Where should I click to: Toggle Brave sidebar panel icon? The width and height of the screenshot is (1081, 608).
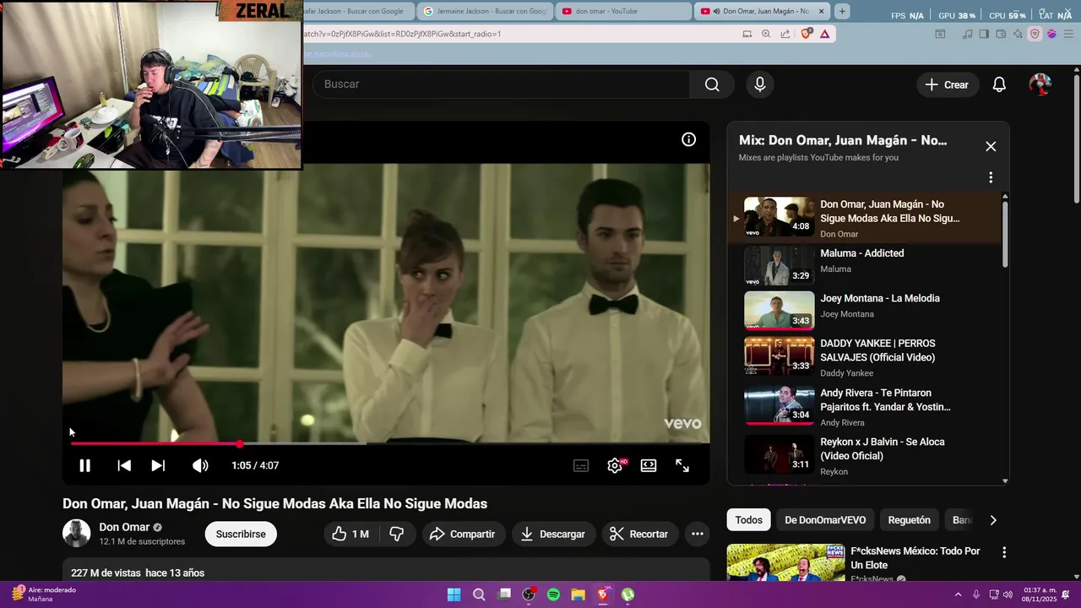pyautogui.click(x=984, y=34)
